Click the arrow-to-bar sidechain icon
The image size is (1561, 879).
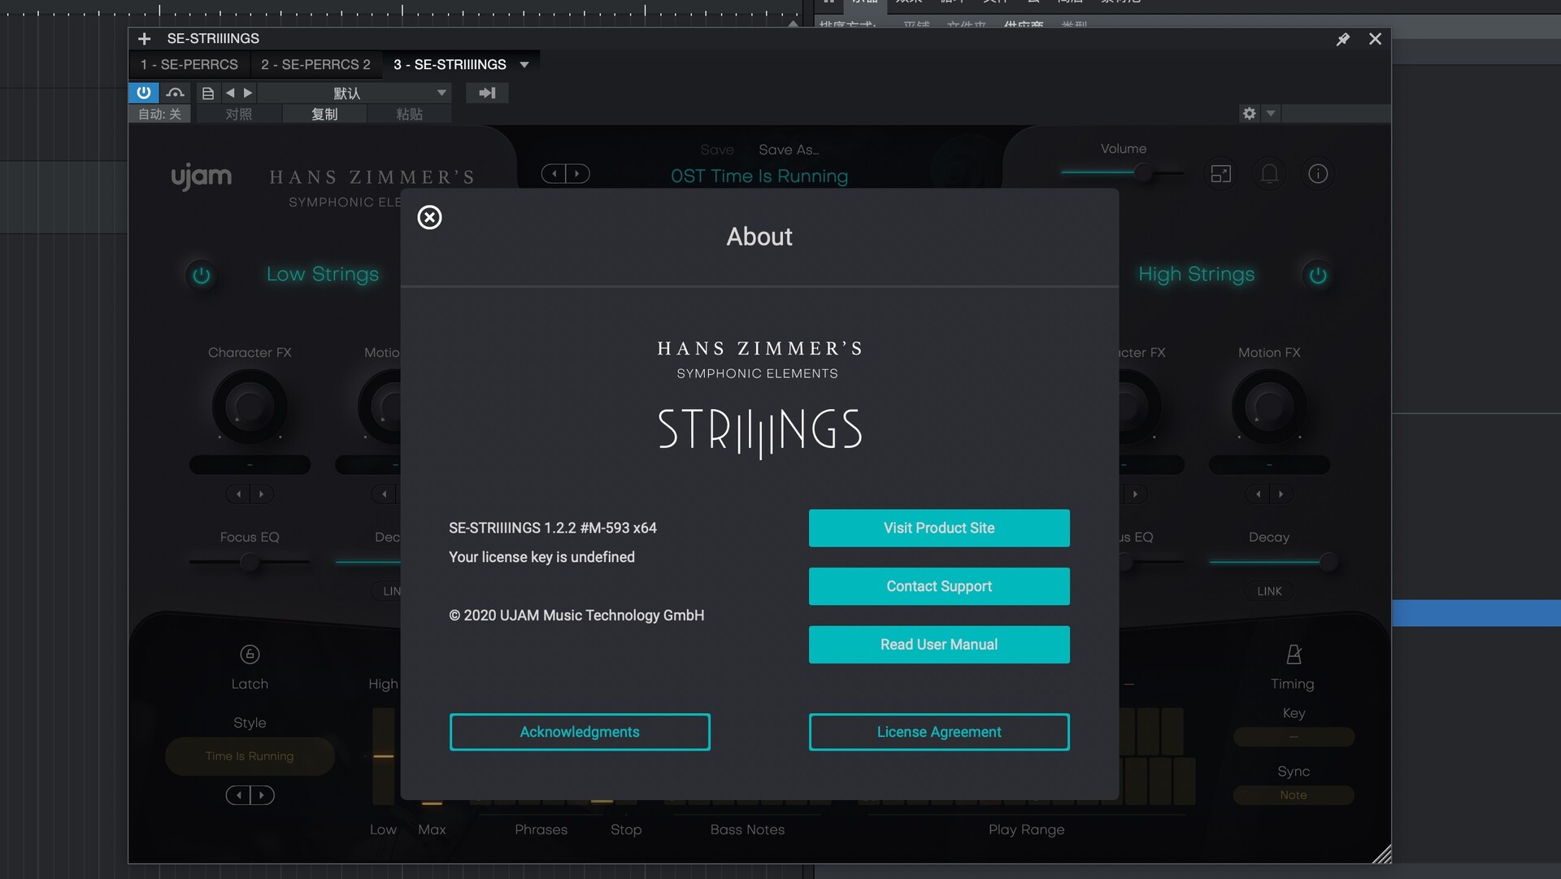487,93
